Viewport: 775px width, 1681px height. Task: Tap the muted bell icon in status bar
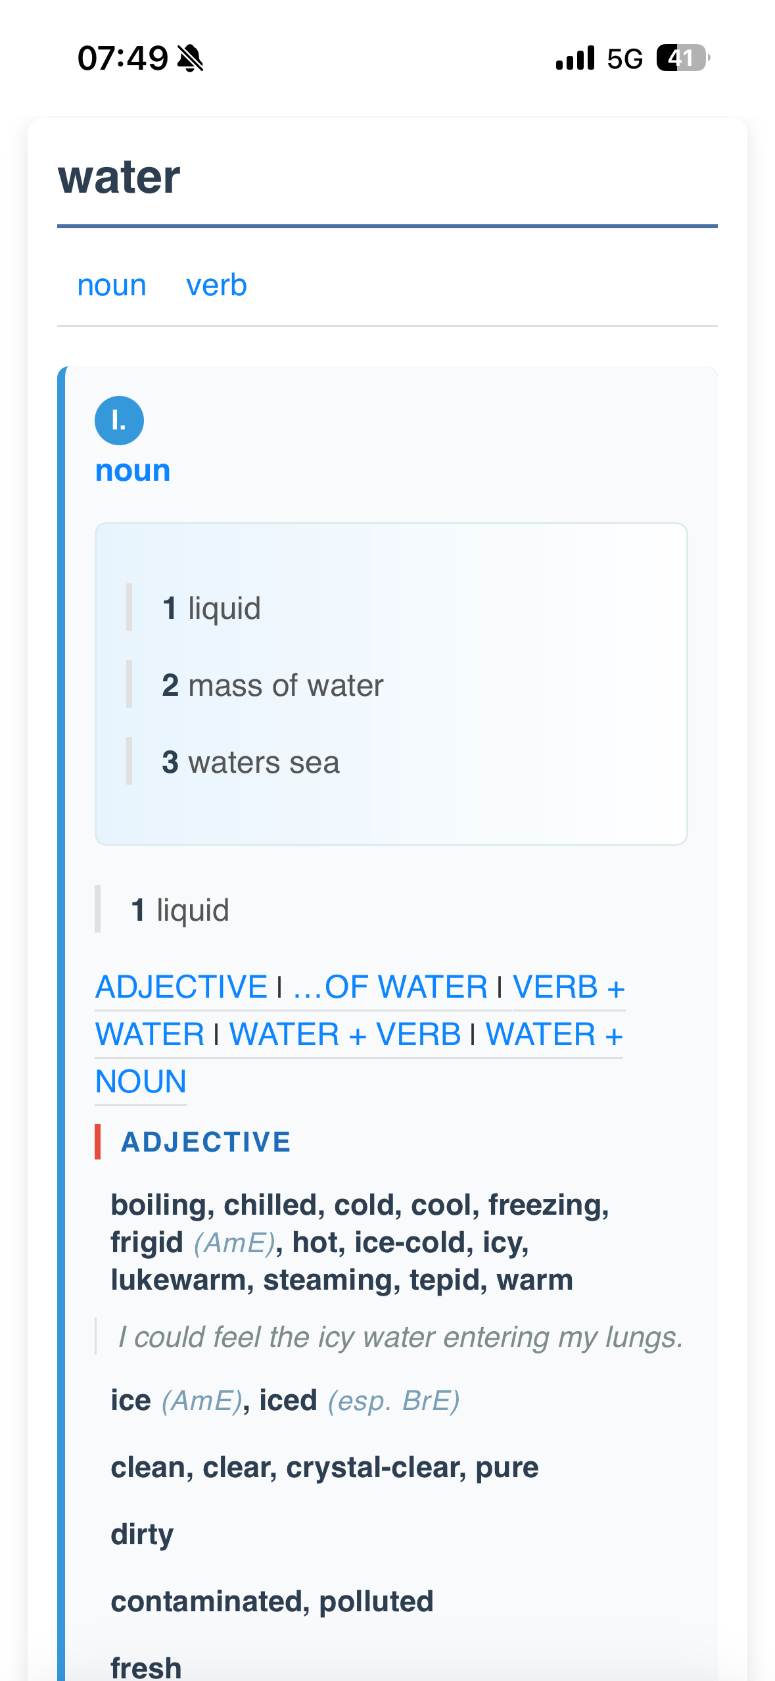191,59
